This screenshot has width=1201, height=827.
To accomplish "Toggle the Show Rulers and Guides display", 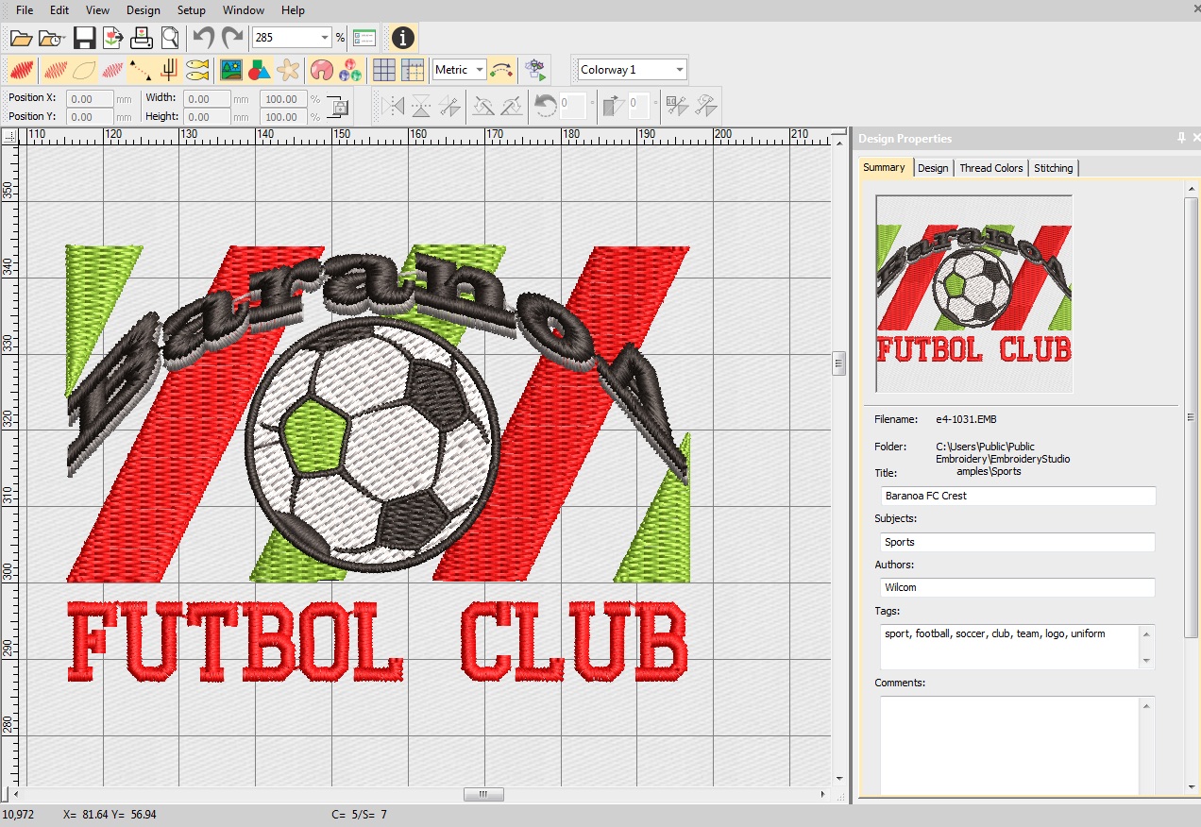I will pyautogui.click(x=415, y=69).
